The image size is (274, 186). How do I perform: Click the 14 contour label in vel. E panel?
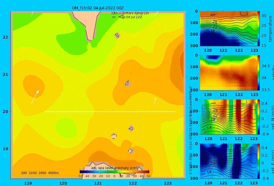[209, 172]
